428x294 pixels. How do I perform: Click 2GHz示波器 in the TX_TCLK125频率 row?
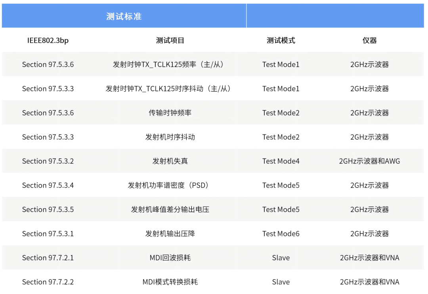click(370, 64)
